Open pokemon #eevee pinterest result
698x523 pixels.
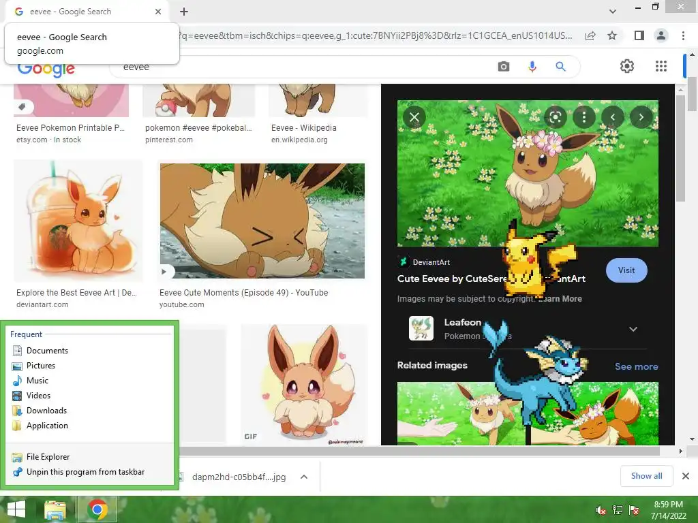point(198,127)
